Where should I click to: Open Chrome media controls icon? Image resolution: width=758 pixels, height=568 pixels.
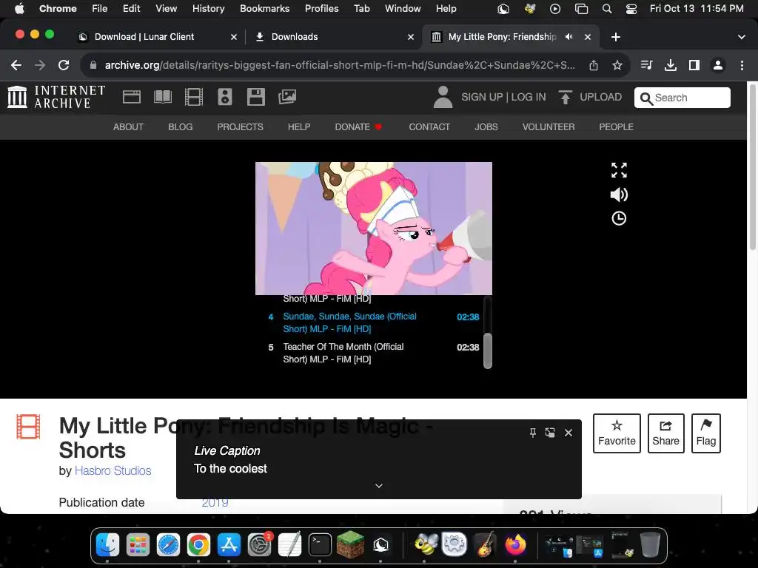(x=646, y=65)
